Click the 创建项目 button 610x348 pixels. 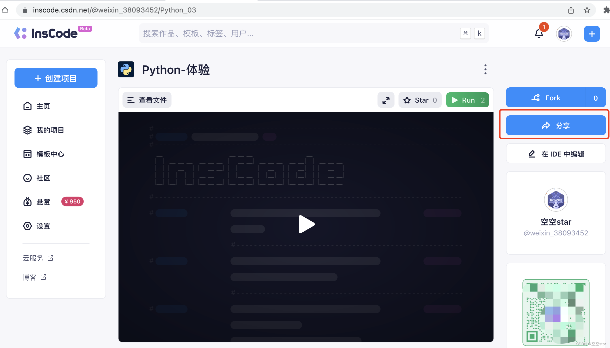pyautogui.click(x=56, y=78)
